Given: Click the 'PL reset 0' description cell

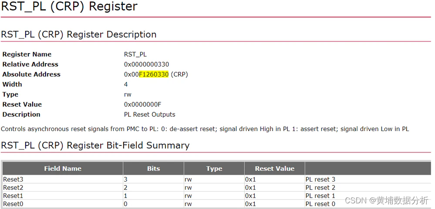Looking at the screenshot, I should tap(368, 204).
